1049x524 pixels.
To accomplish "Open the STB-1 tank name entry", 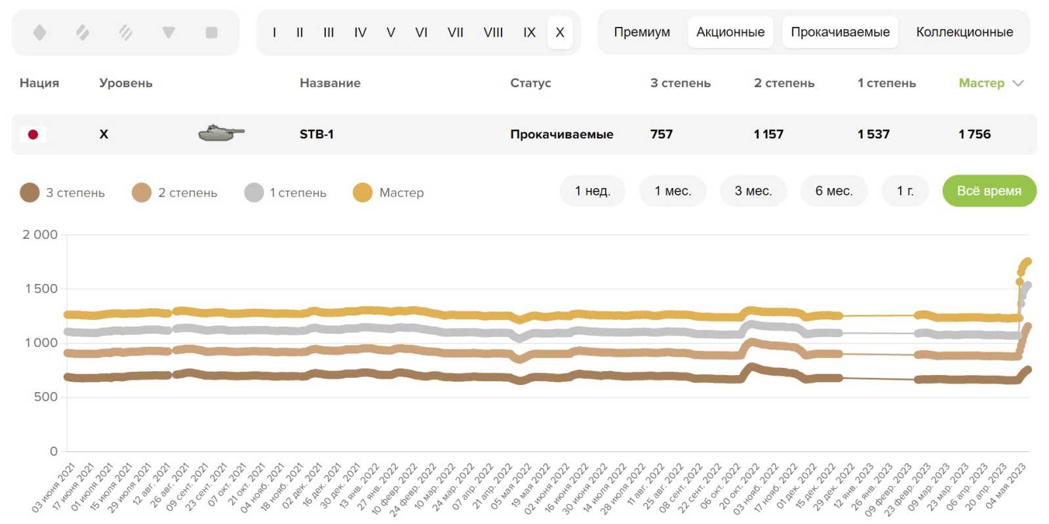I will pyautogui.click(x=317, y=134).
